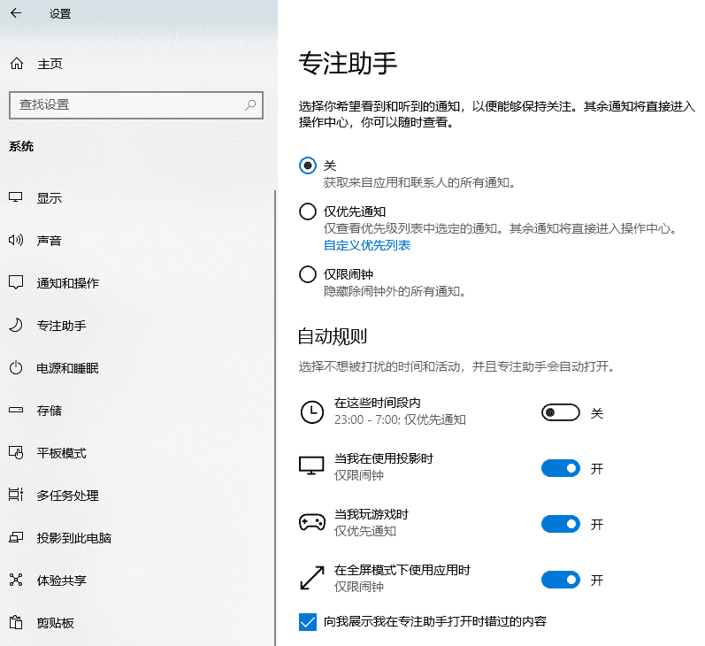Image resolution: width=705 pixels, height=646 pixels.
Task: Open the 自定义优先列表 link
Action: pyautogui.click(x=366, y=245)
